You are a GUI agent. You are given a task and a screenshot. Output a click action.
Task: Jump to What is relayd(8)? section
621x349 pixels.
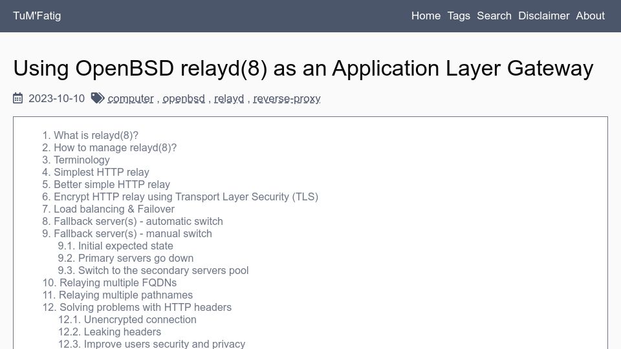[96, 135]
